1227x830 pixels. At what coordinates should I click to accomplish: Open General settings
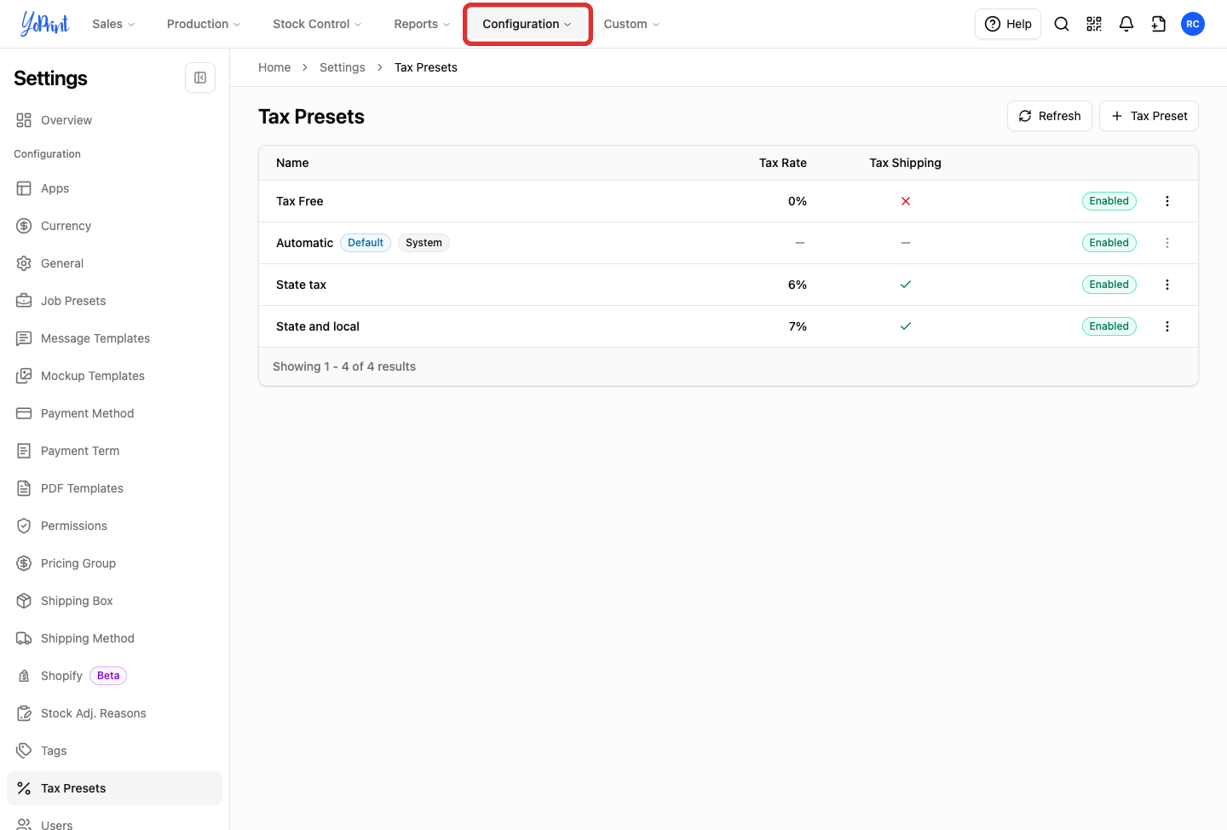(114, 263)
